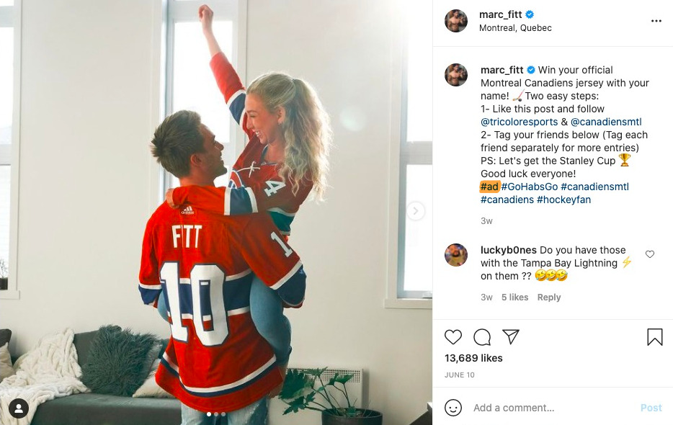The width and height of the screenshot is (673, 425).
Task: Open the comment bubble icon
Action: (482, 337)
